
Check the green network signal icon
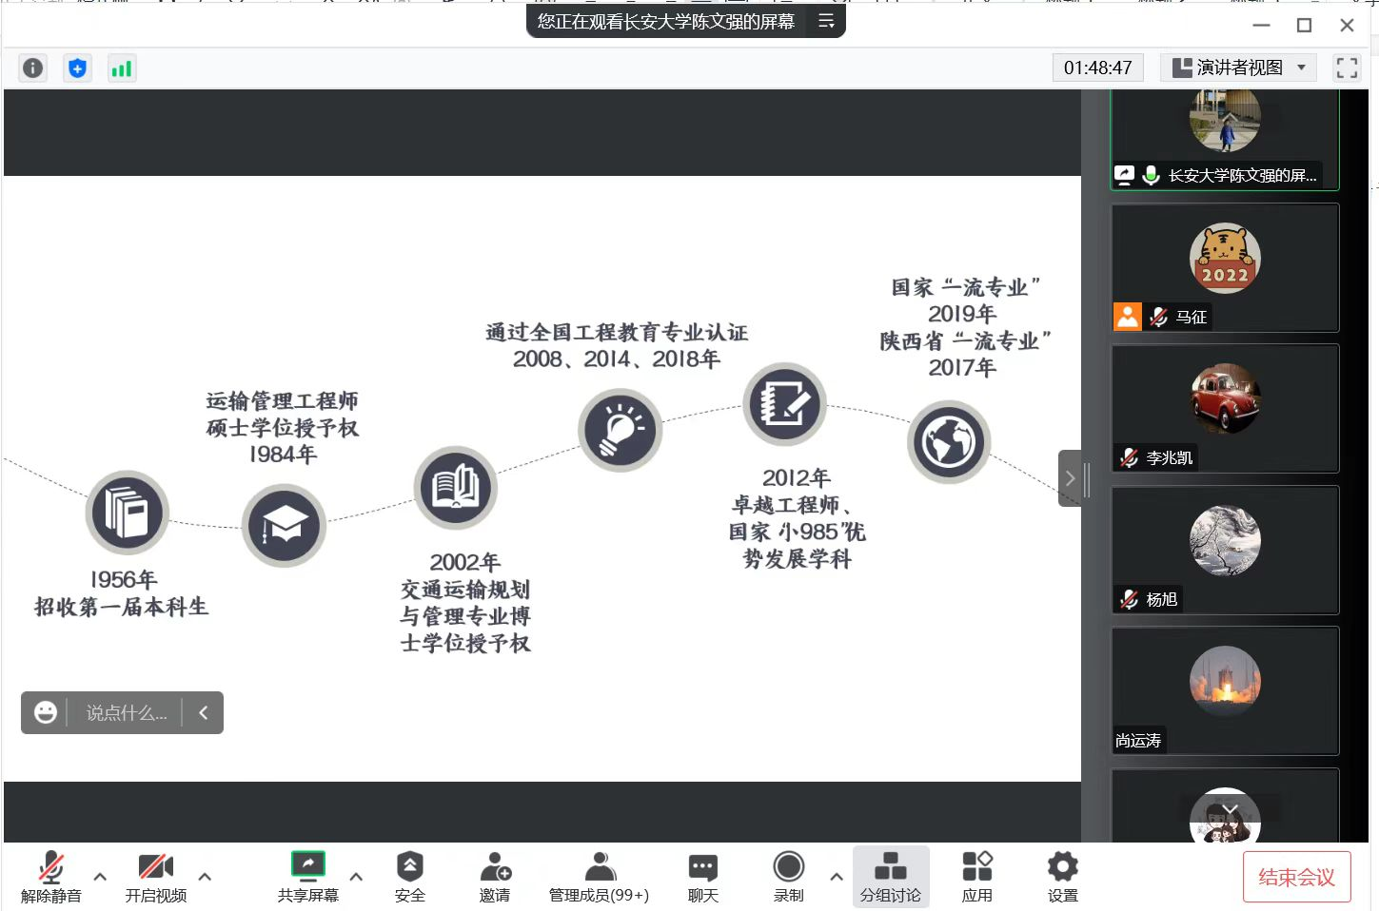(x=122, y=68)
